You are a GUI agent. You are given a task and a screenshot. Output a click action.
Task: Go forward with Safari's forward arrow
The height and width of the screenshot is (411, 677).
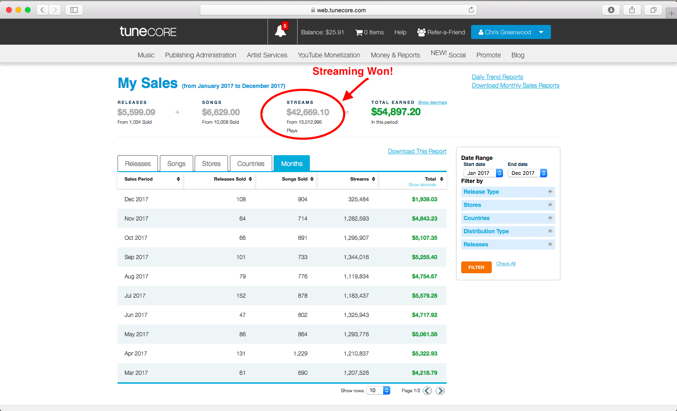point(55,10)
